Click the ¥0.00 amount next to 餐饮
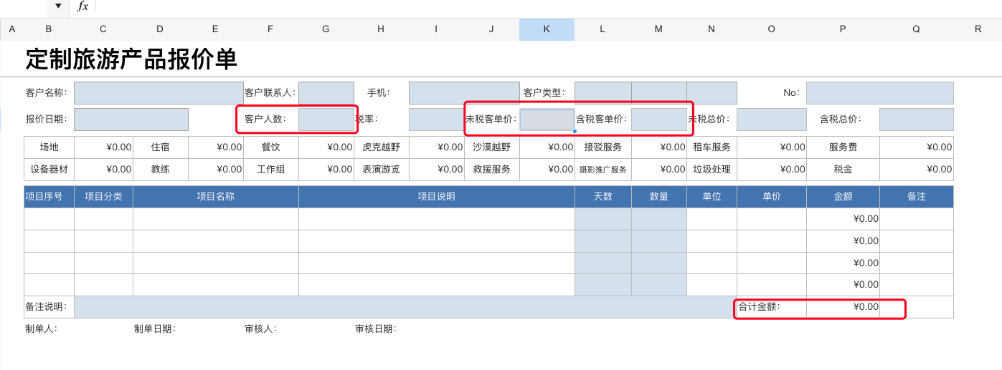The image size is (1002, 370). click(x=326, y=147)
